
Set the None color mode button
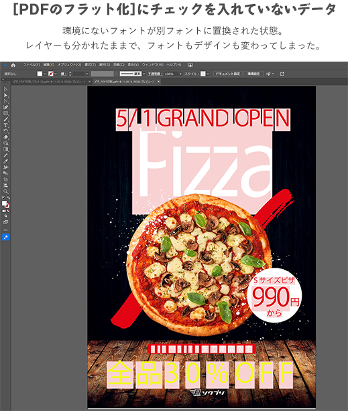coord(8,210)
